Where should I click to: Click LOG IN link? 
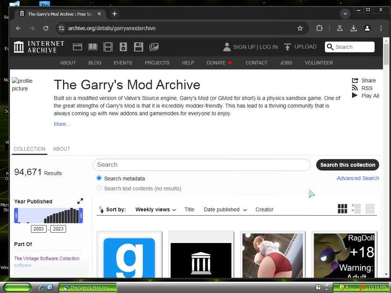(268, 47)
